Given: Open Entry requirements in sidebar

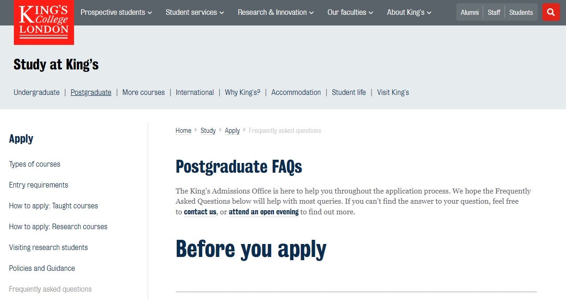Looking at the screenshot, I should coord(38,185).
